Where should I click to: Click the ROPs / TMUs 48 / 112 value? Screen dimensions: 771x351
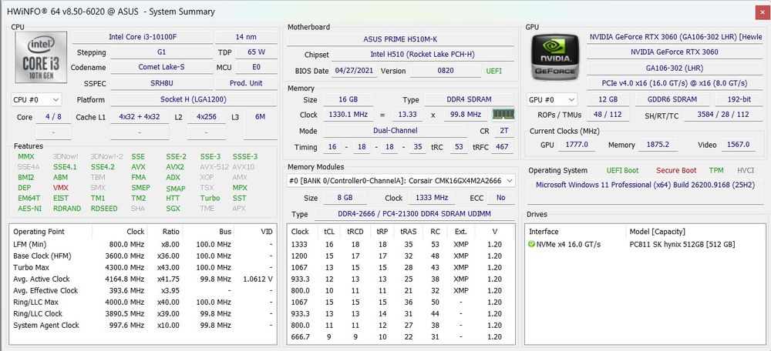pyautogui.click(x=608, y=115)
